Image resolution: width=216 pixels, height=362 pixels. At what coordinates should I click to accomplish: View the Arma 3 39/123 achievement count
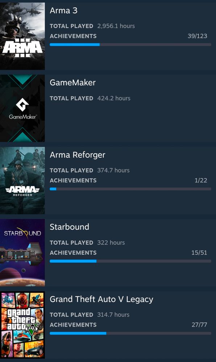click(197, 36)
